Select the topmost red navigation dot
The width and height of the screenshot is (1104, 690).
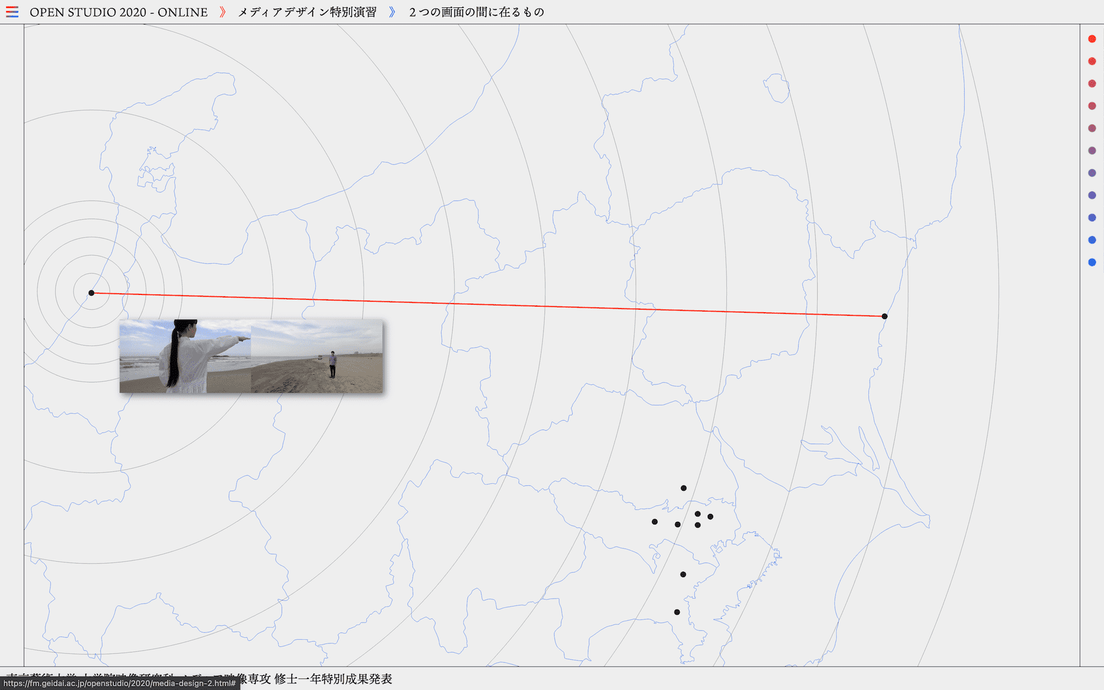pos(1092,39)
